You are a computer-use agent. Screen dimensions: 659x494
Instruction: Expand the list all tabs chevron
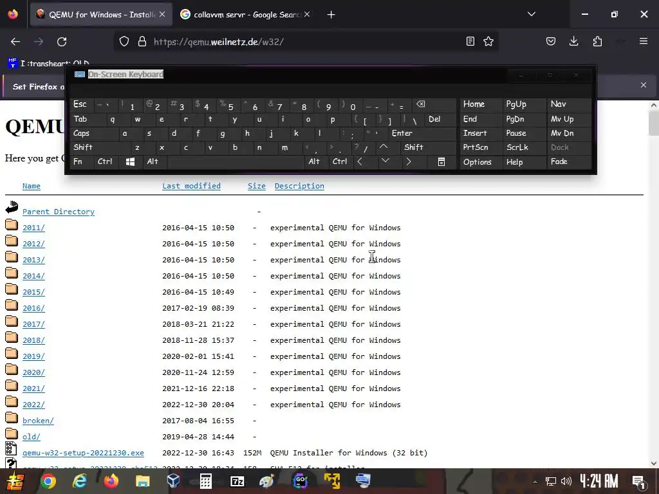pyautogui.click(x=532, y=14)
